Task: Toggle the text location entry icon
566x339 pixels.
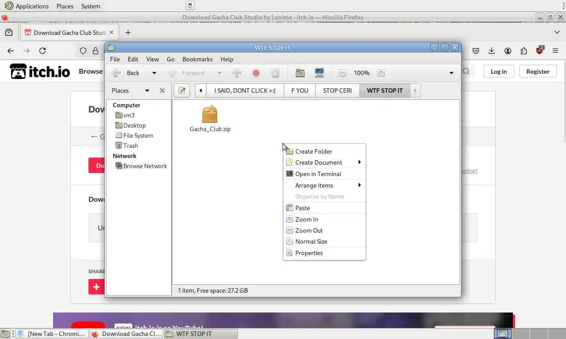Action: pyautogui.click(x=182, y=90)
